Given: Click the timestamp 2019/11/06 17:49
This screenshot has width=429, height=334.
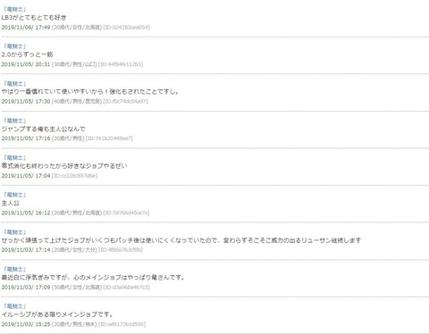Looking at the screenshot, I should coord(26,28).
